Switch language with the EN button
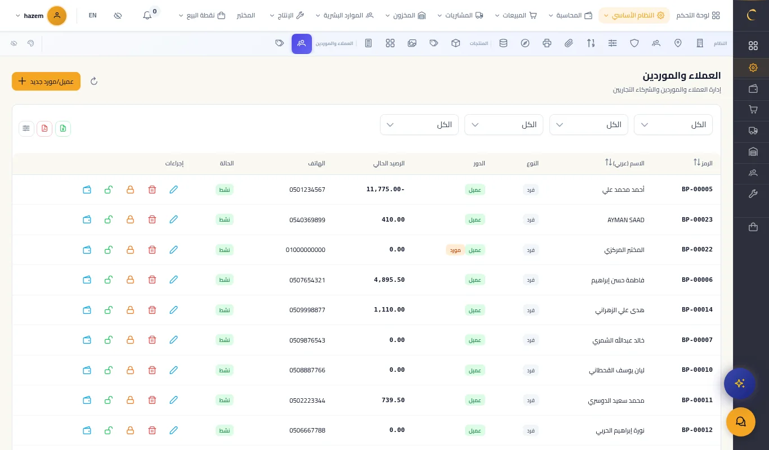 point(92,15)
